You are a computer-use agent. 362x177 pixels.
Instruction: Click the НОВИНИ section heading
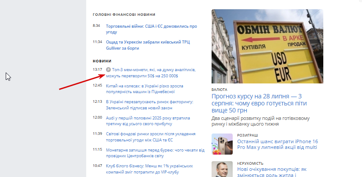click(x=102, y=61)
